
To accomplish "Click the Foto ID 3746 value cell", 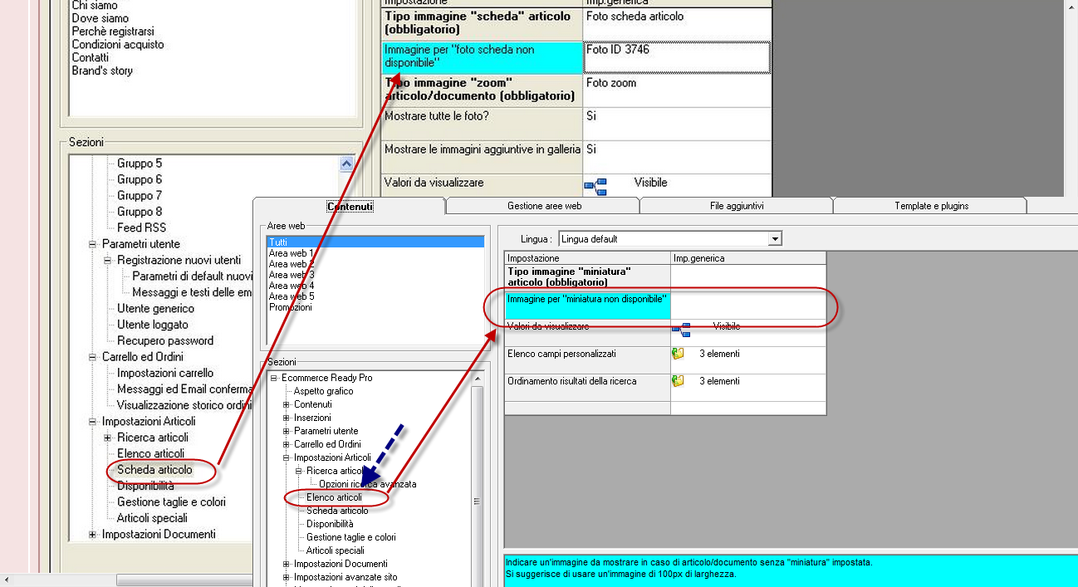I will coord(677,57).
